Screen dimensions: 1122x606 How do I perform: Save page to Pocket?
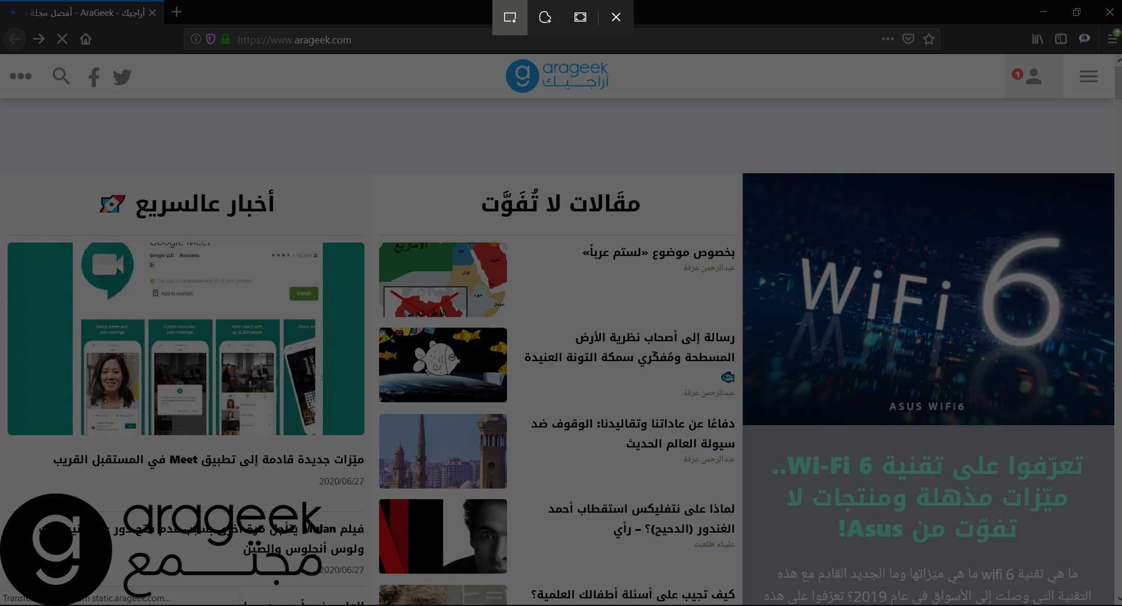(x=908, y=39)
